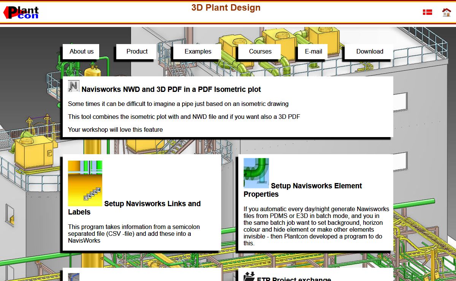Click the FTP Project exchange folder icon
The height and width of the screenshot is (281, 456).
[249, 277]
